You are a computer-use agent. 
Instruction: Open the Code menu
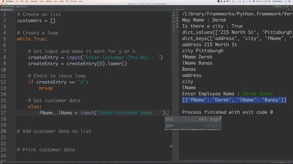click(x=42, y=1)
